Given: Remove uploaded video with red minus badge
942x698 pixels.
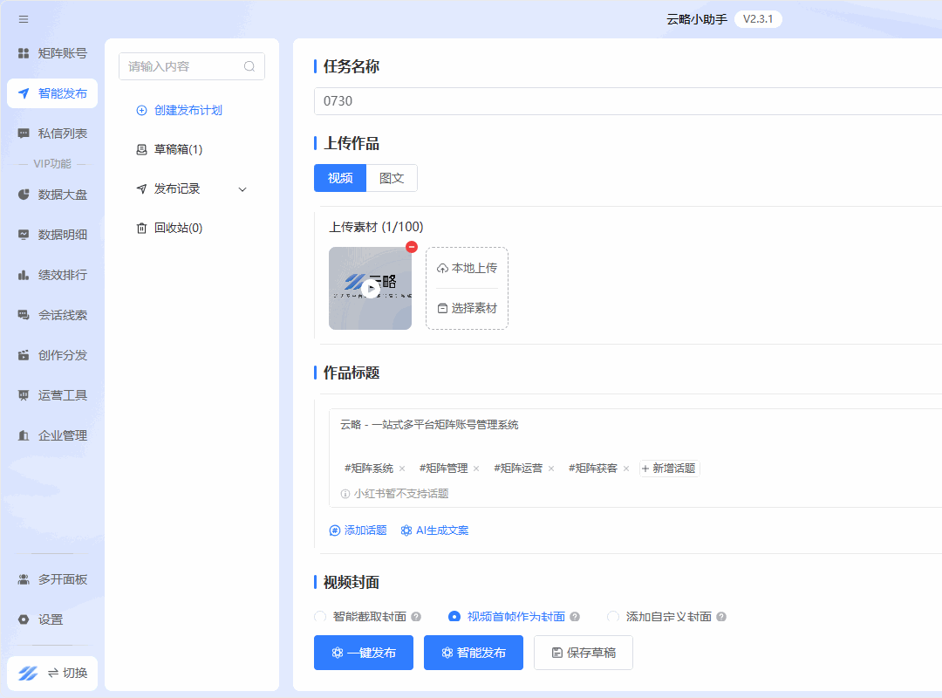Looking at the screenshot, I should (412, 247).
